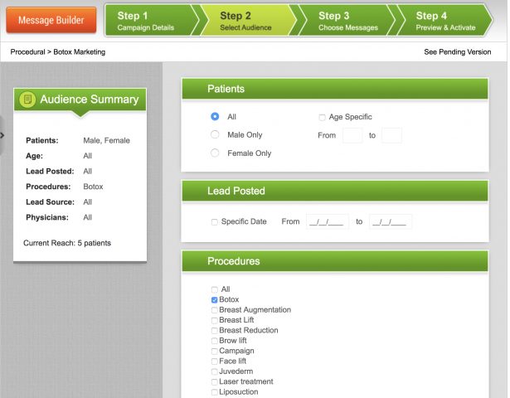
Task: Click the age From input box
Action: [x=352, y=135]
